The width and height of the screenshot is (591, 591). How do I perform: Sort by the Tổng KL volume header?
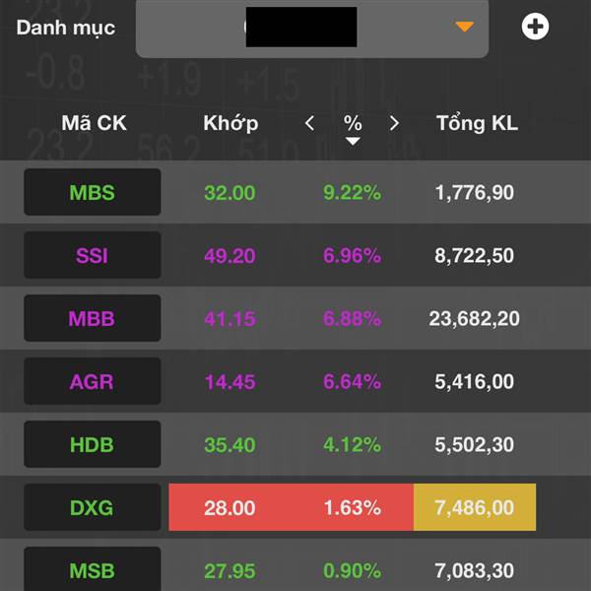(477, 124)
